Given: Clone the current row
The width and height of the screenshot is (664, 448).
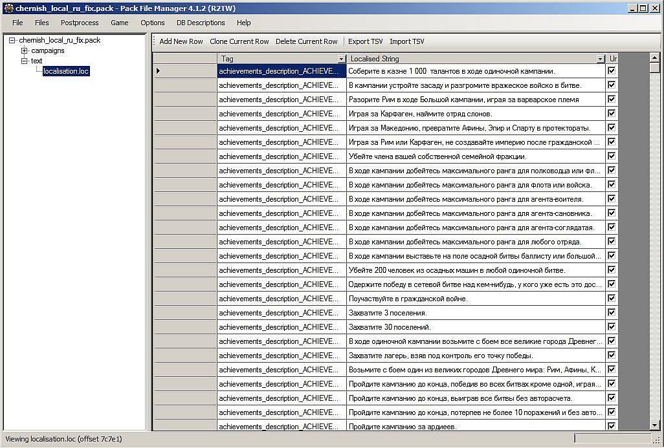Looking at the screenshot, I should click(239, 41).
